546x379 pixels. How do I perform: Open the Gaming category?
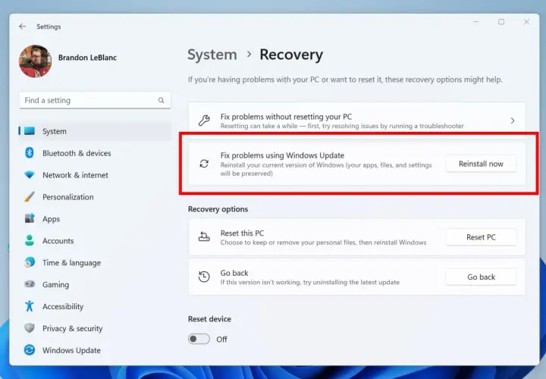[55, 285]
